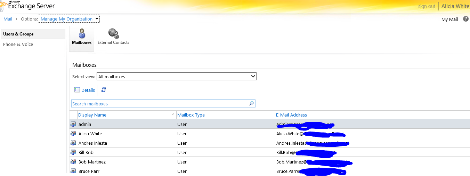Click the Details list icon
Viewport: 470px width, 176px height.
point(77,90)
